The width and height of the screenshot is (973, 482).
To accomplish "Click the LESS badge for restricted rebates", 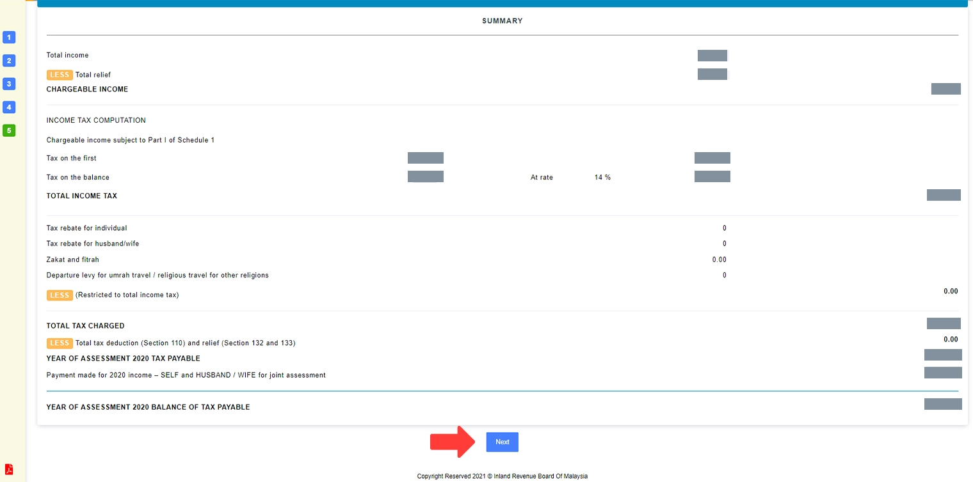I will point(60,295).
